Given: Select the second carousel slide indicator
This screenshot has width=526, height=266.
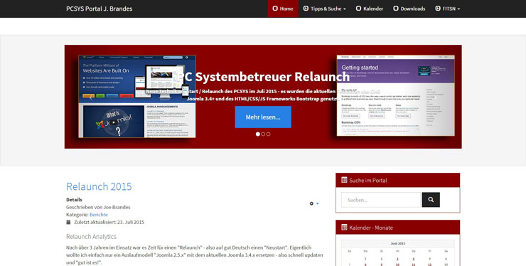Looking at the screenshot, I should pyautogui.click(x=263, y=134).
